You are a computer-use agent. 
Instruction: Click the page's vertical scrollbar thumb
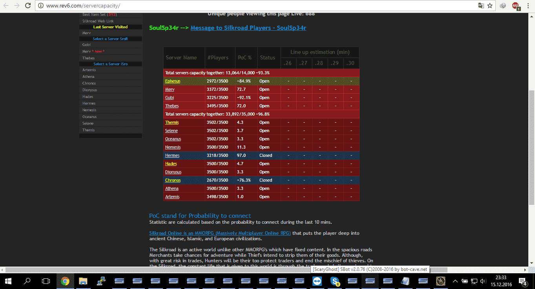(532, 147)
